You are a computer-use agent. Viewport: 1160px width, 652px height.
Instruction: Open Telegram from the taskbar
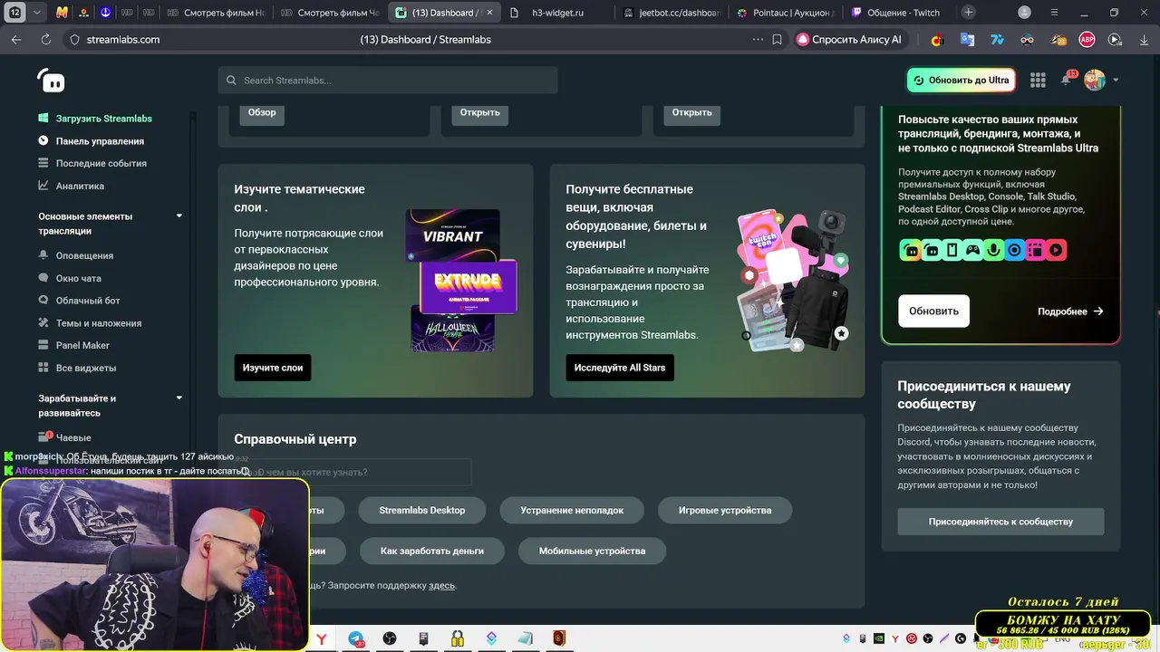pyautogui.click(x=356, y=639)
